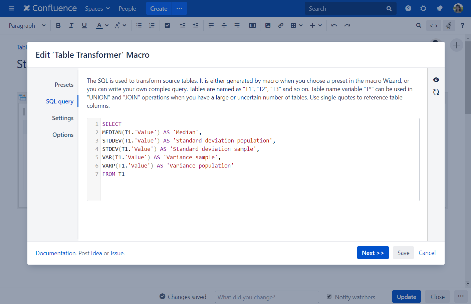Insert a link using the link icon
This screenshot has height=304, width=471.
(280, 25)
